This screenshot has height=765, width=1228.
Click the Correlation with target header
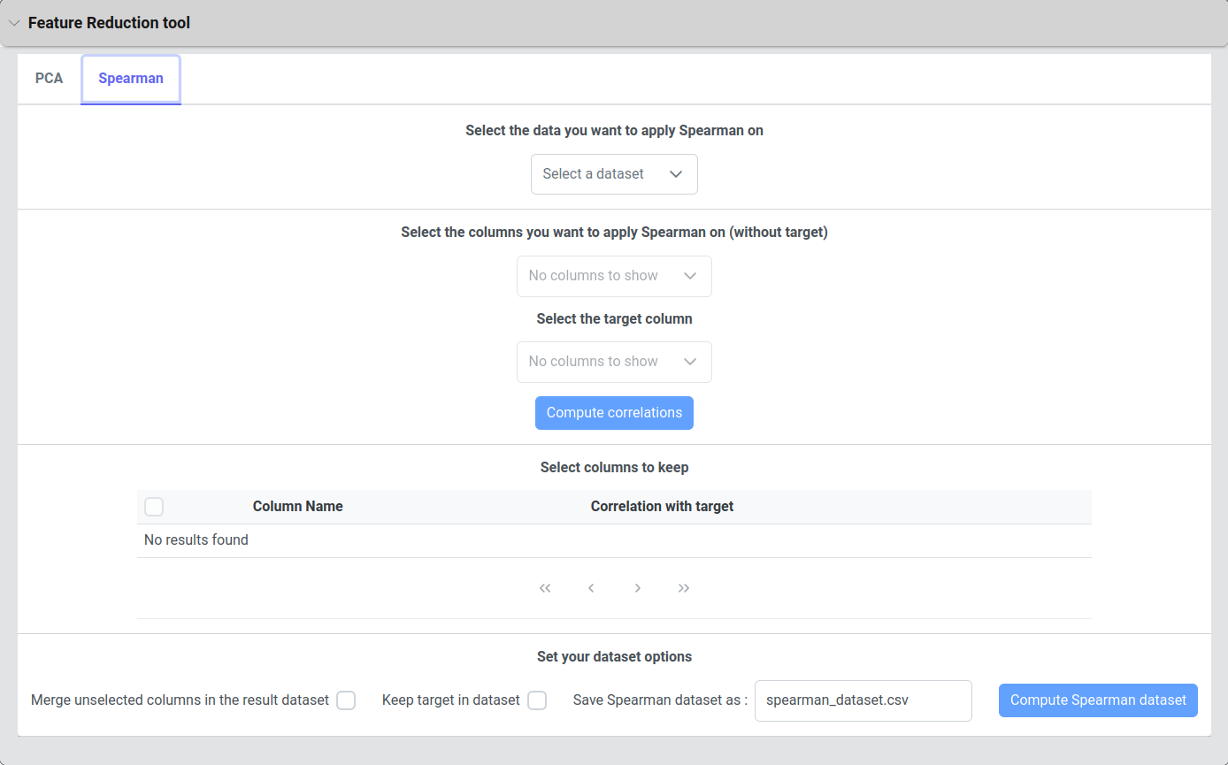coord(662,507)
